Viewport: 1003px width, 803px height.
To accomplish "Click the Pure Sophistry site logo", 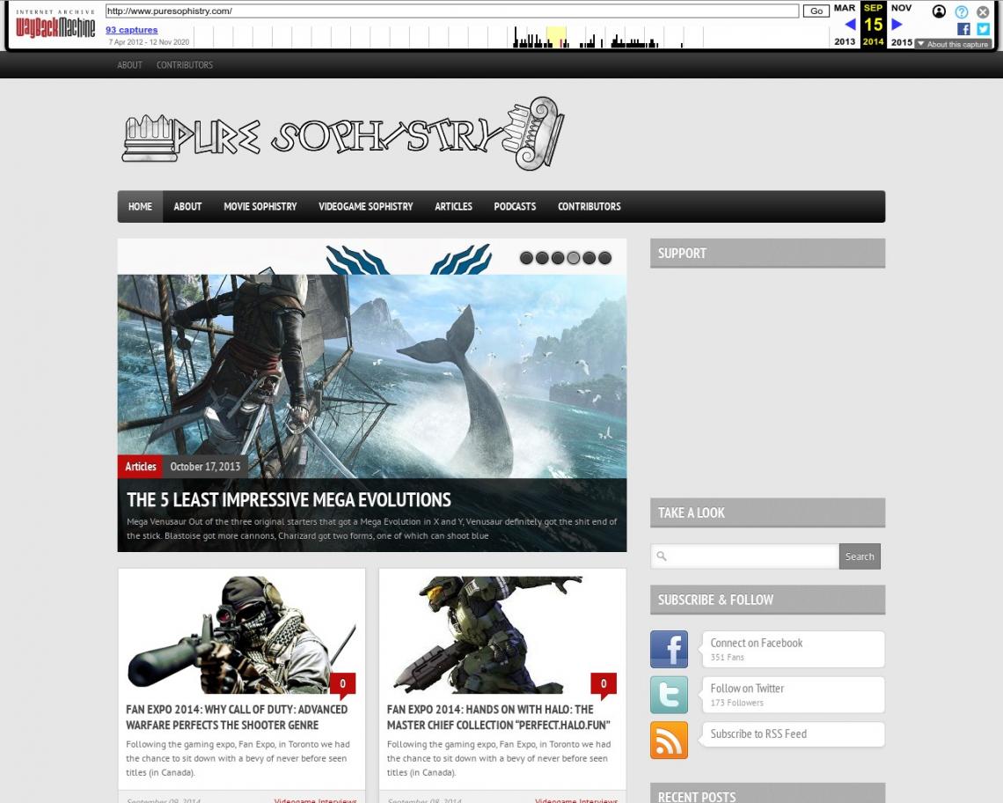I will 343,134.
